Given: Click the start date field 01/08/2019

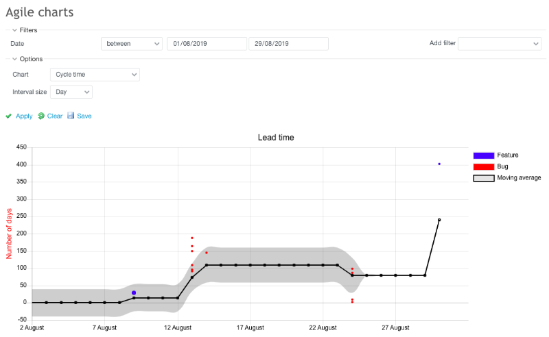Looking at the screenshot, I should click(x=207, y=44).
